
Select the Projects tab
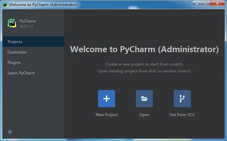coord(33,42)
